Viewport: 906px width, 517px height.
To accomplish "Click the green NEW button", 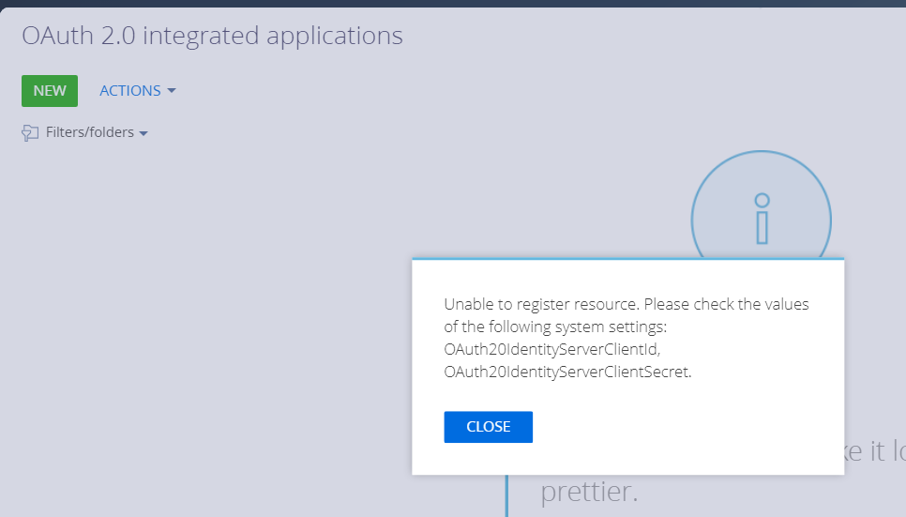I will coord(50,91).
